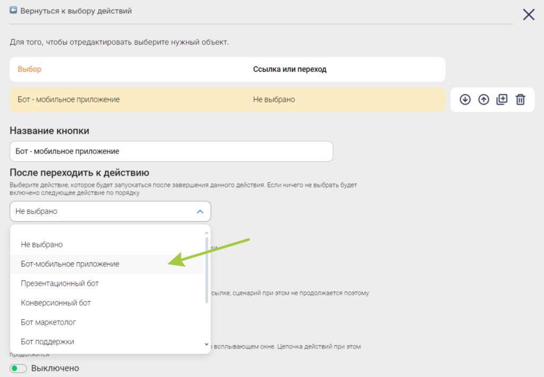Choose Бот поддержки option

(x=107, y=342)
